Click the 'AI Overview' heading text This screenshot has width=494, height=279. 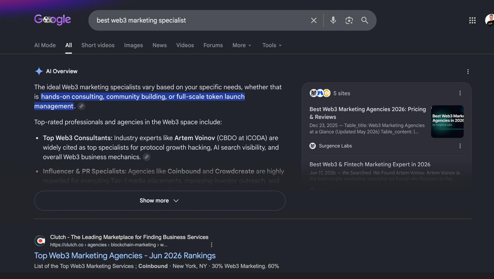[62, 71]
